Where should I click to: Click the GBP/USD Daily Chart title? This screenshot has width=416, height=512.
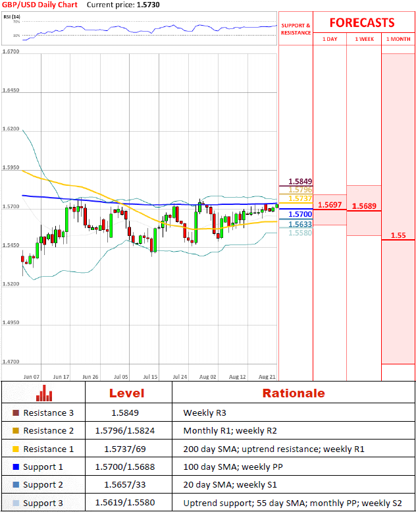tap(39, 5)
